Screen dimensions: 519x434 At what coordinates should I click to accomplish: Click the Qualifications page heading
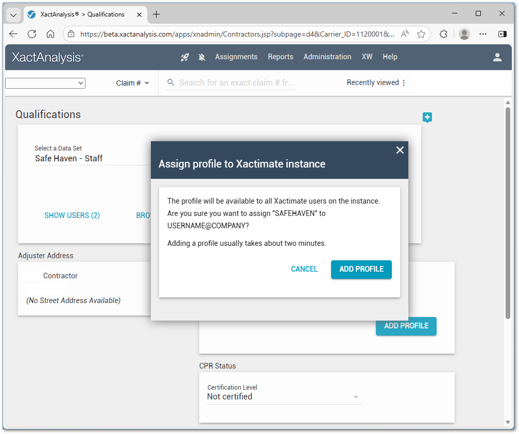(48, 114)
